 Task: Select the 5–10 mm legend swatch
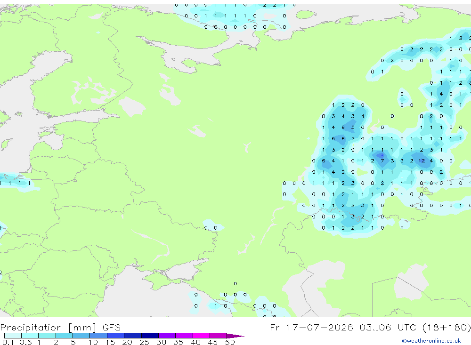coord(81,336)
